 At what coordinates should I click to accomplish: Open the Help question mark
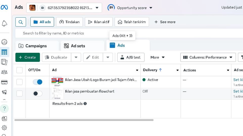(4, 109)
